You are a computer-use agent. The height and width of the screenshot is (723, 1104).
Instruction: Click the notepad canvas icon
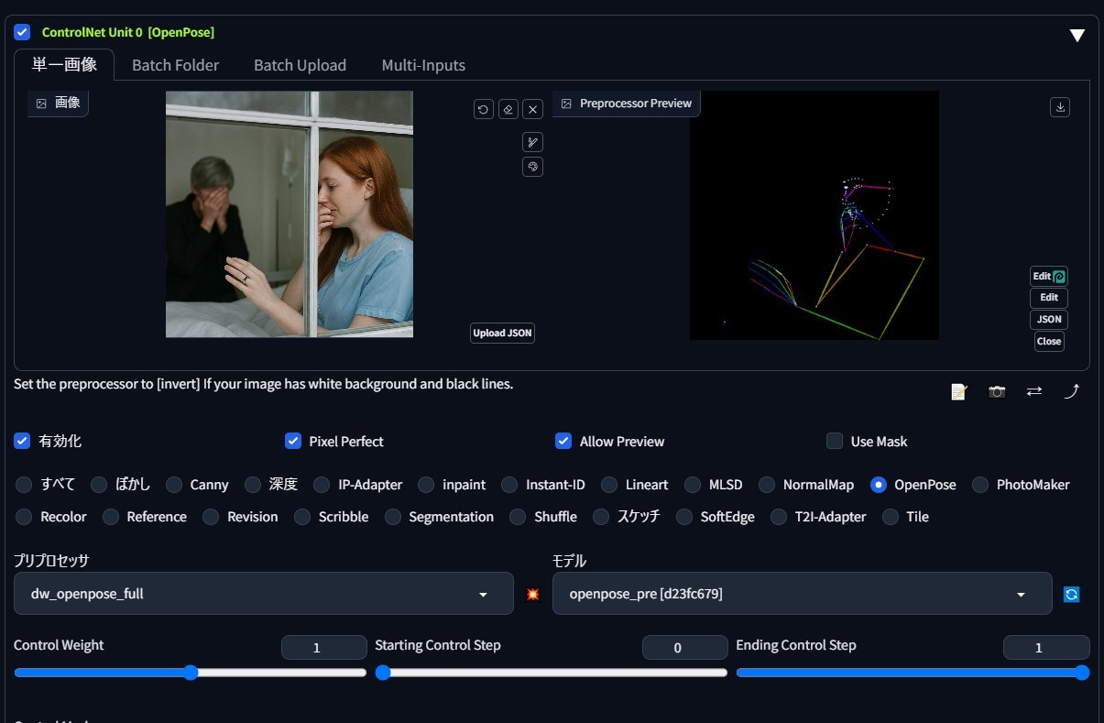[959, 391]
